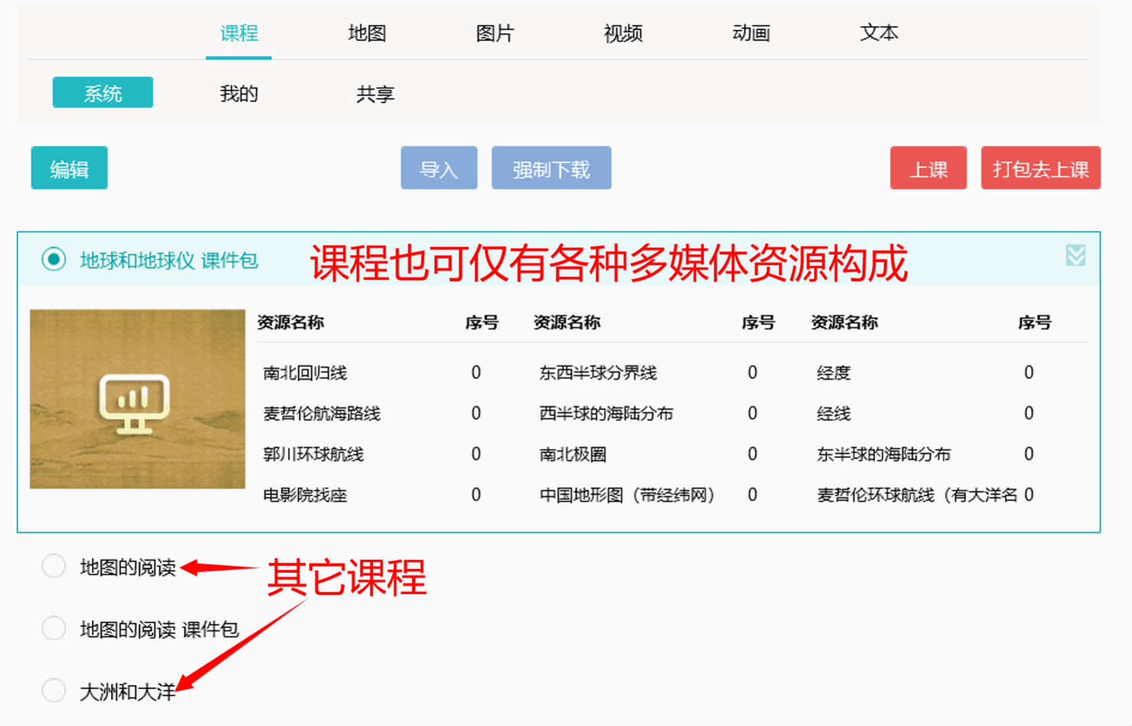Start class with the 上课 button
Screen dimensions: 1132x726
tap(928, 168)
